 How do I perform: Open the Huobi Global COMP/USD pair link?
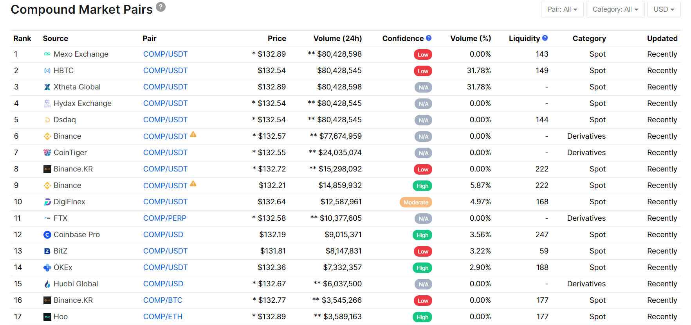point(163,284)
